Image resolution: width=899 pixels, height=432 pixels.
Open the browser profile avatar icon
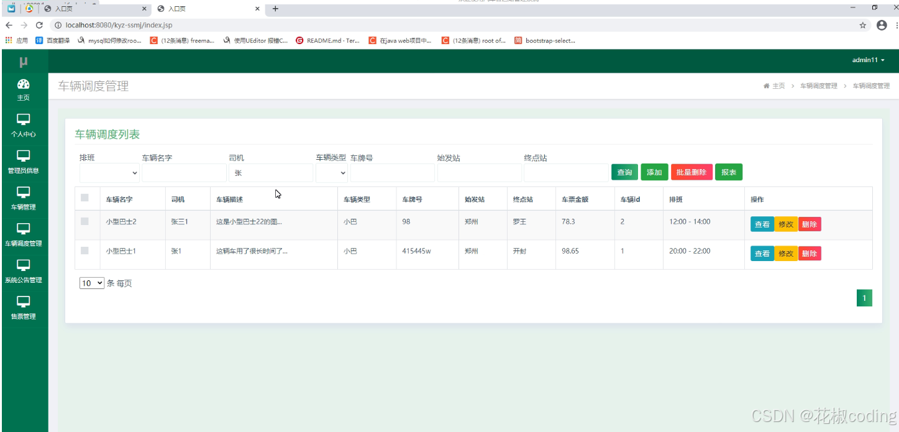882,25
